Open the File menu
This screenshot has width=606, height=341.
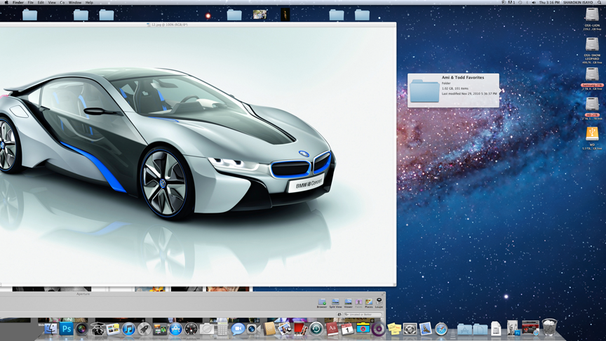pos(31,2)
